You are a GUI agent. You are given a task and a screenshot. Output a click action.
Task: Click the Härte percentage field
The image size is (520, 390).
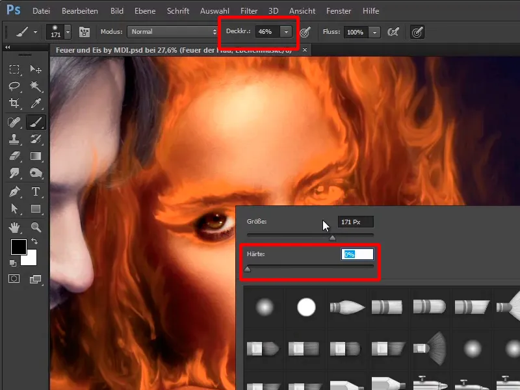click(x=357, y=254)
